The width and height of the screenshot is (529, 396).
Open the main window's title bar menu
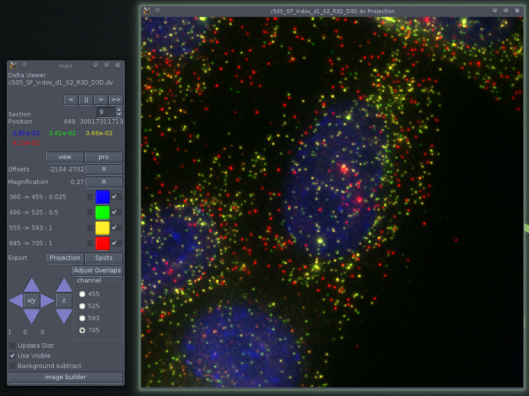point(13,66)
